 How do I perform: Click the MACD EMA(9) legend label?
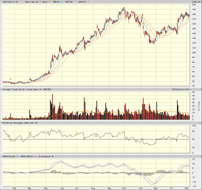pyautogui.click(x=27, y=156)
